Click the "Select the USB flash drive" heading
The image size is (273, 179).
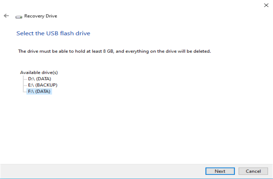pyautogui.click(x=53, y=33)
